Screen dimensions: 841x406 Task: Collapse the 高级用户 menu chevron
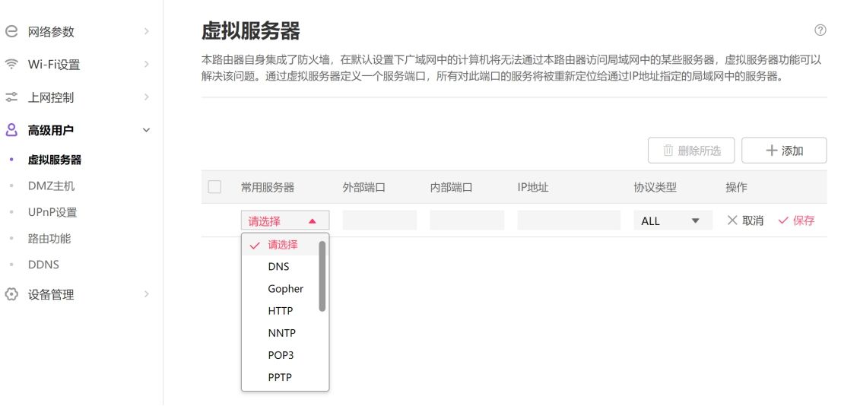click(x=147, y=130)
